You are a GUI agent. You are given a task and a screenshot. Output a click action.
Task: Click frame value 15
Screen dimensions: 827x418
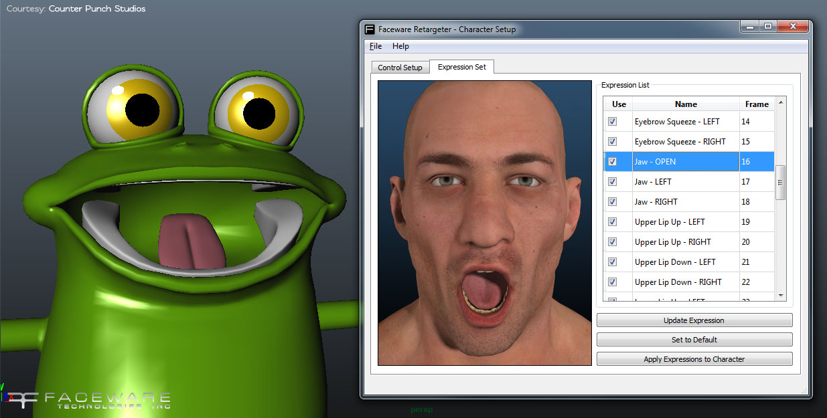(745, 142)
